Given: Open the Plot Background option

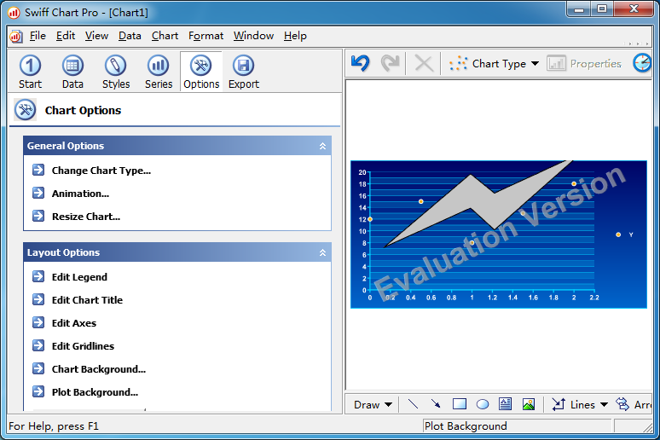Looking at the screenshot, I should [x=95, y=392].
